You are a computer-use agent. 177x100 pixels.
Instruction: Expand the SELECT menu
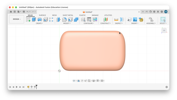163,23
